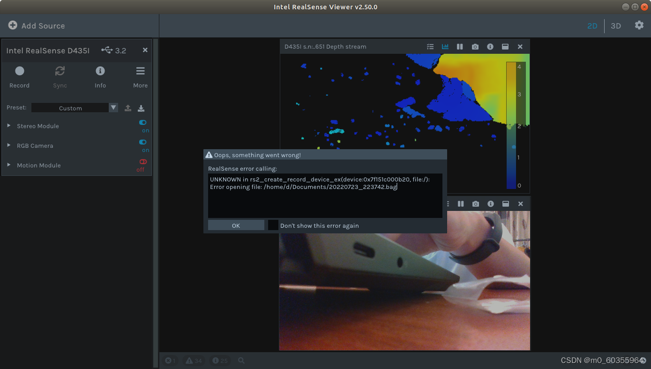Click the Add Source button

coord(36,26)
